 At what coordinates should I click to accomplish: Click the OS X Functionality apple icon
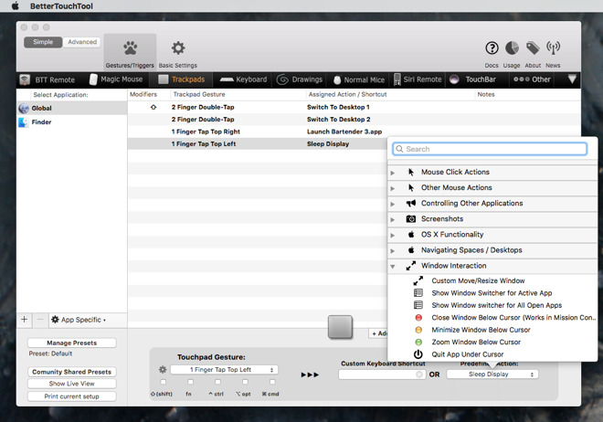411,235
